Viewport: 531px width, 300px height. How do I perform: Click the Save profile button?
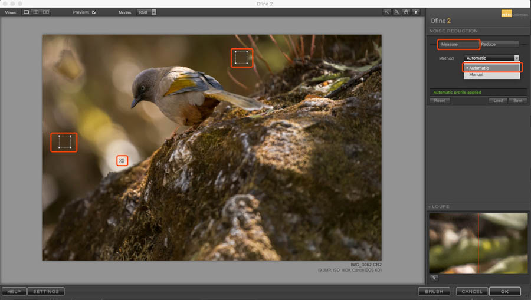click(517, 100)
